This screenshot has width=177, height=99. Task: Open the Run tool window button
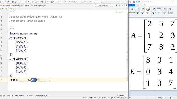point(3,95)
